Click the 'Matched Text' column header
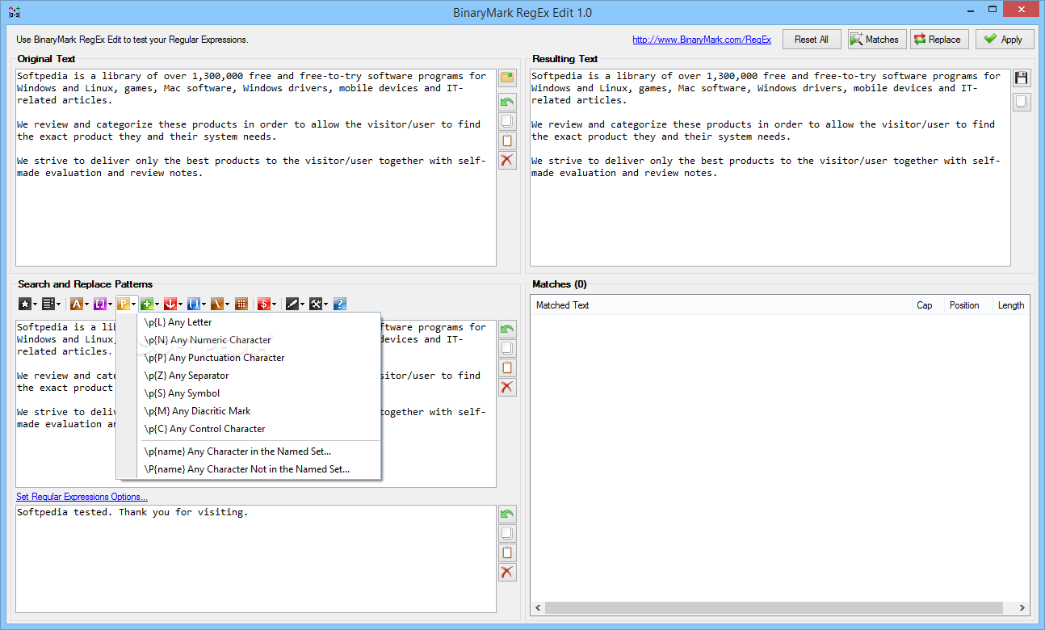This screenshot has height=630, width=1045. coord(721,305)
